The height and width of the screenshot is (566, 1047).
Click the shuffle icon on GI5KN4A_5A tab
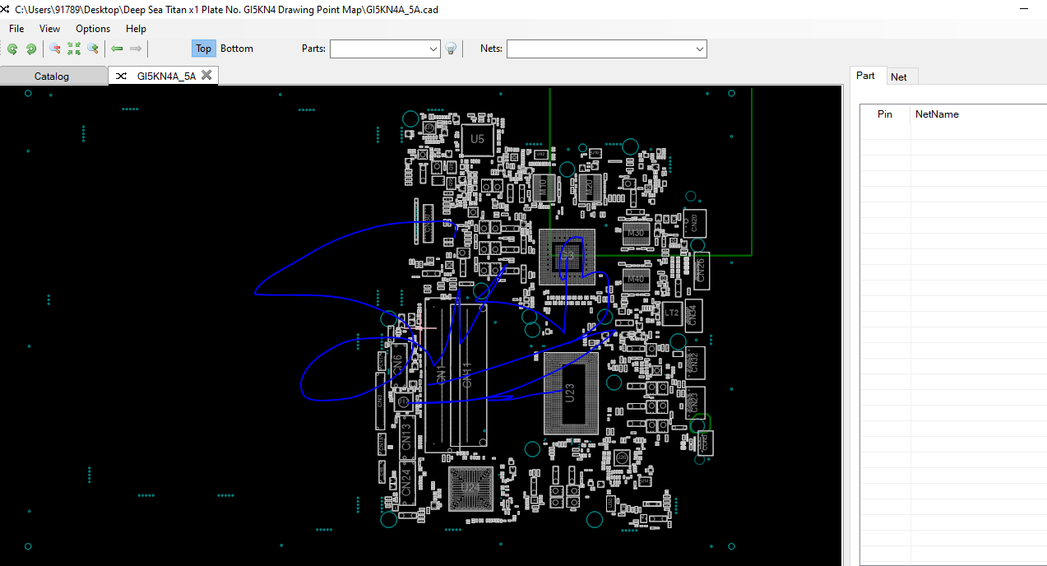[x=121, y=76]
